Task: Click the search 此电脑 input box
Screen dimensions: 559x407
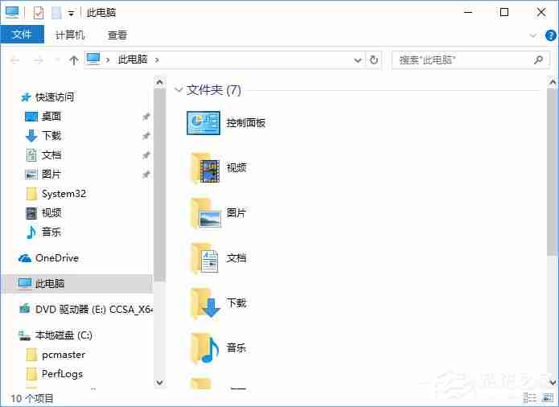Action: point(471,60)
